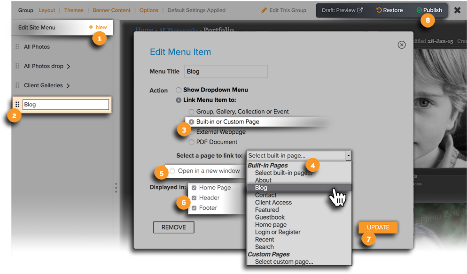Image resolution: width=467 pixels, height=274 pixels.
Task: Click the Edit This Group link
Action: pos(284,10)
